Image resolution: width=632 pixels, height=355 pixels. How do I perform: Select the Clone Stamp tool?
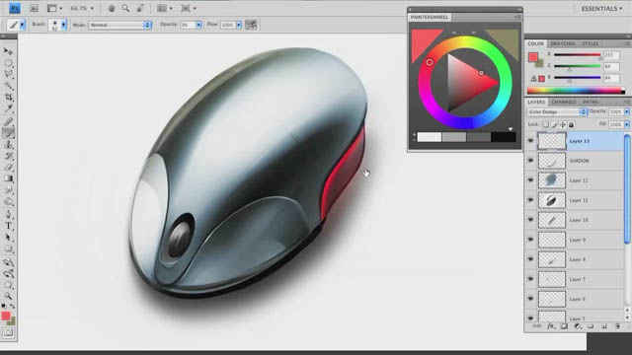click(x=9, y=145)
